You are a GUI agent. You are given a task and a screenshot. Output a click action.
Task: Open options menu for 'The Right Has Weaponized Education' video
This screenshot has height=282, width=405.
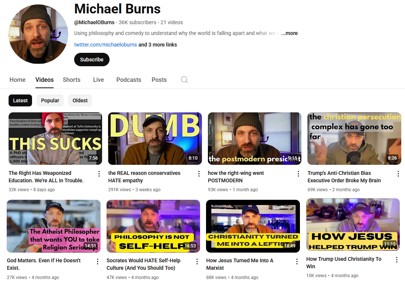pos(99,174)
